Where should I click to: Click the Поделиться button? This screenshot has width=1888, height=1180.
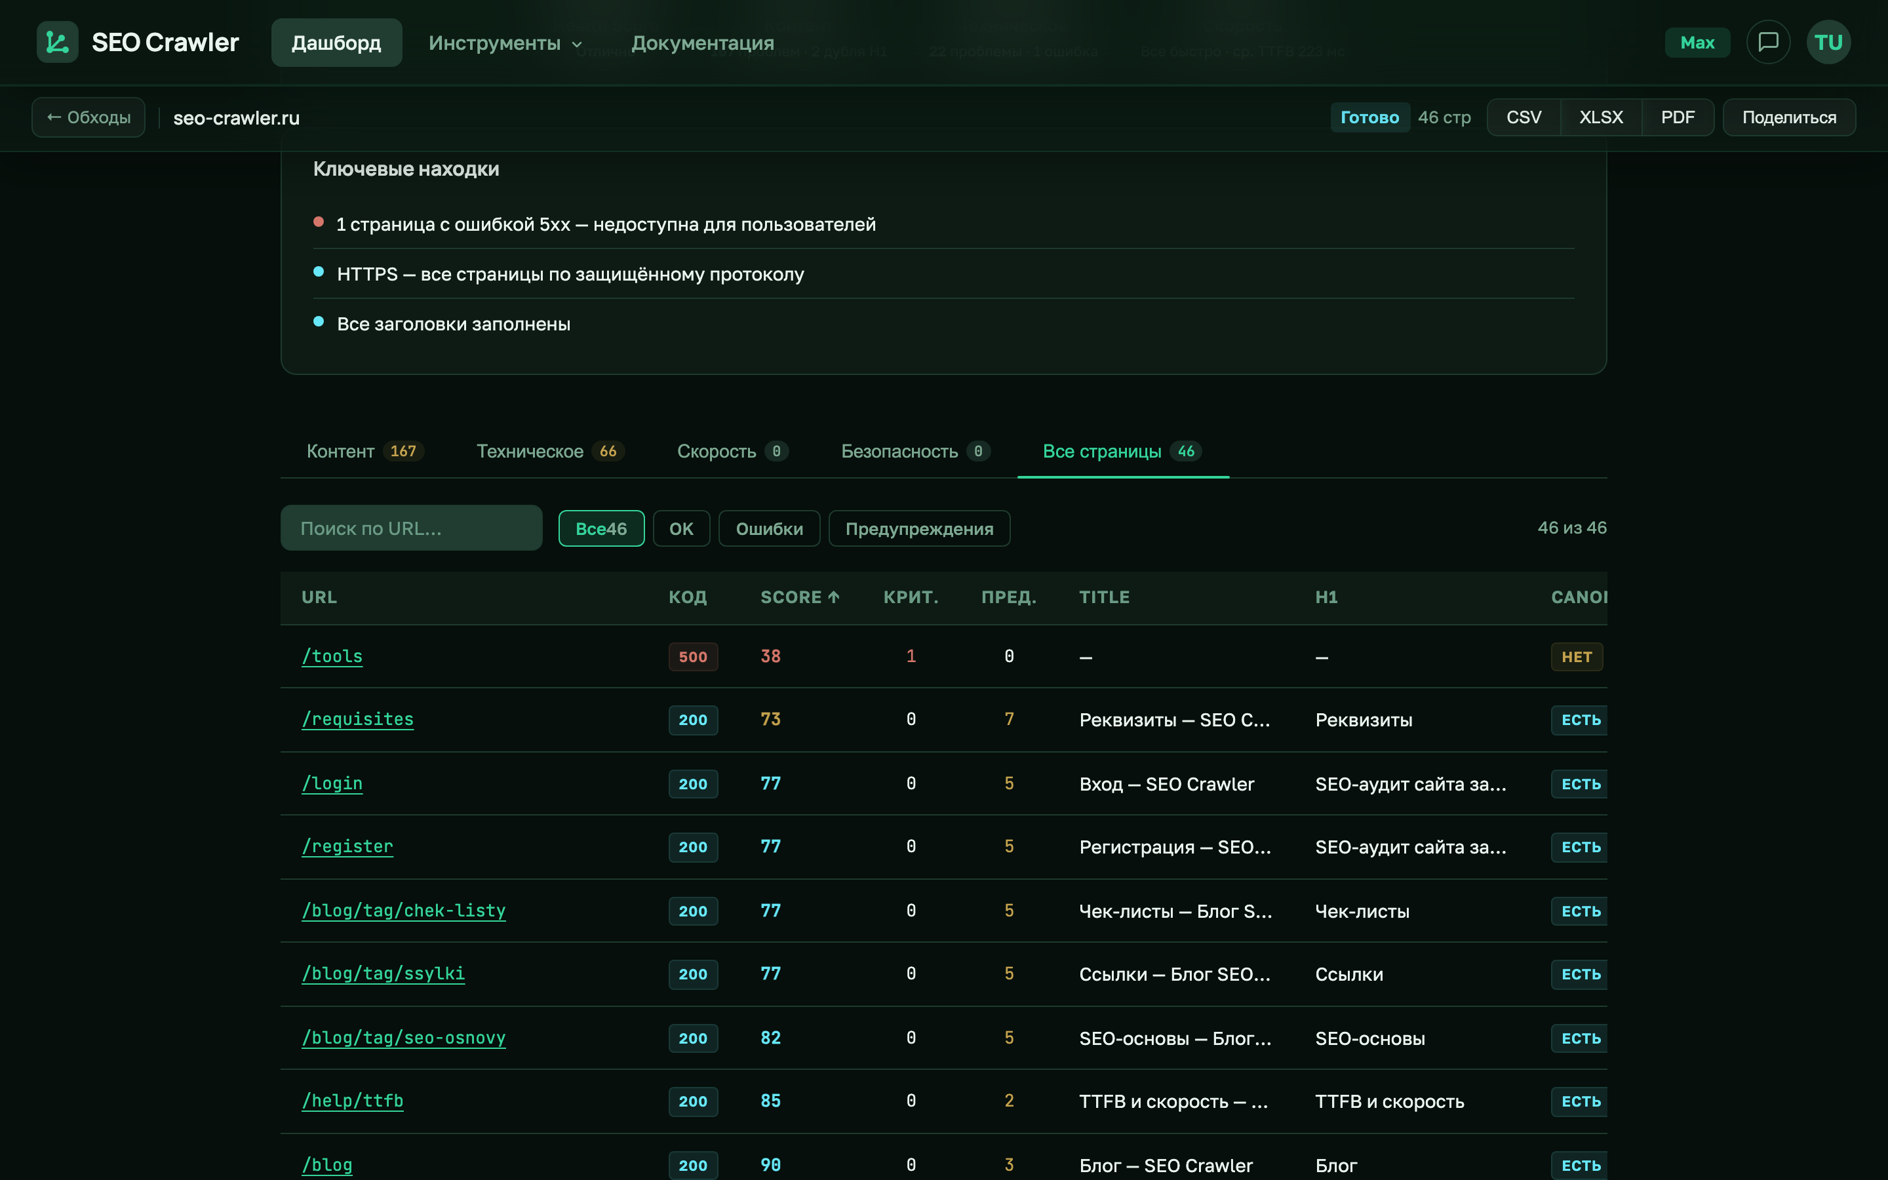1789,117
